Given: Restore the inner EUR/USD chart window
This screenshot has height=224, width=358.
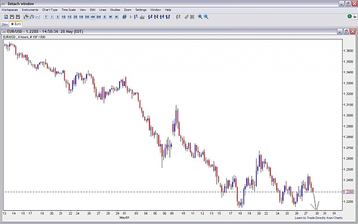Looking at the screenshot, I should [x=346, y=32].
